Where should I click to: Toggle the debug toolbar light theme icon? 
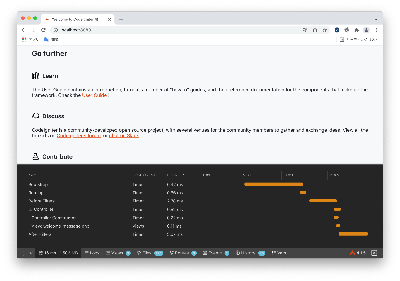(31, 253)
